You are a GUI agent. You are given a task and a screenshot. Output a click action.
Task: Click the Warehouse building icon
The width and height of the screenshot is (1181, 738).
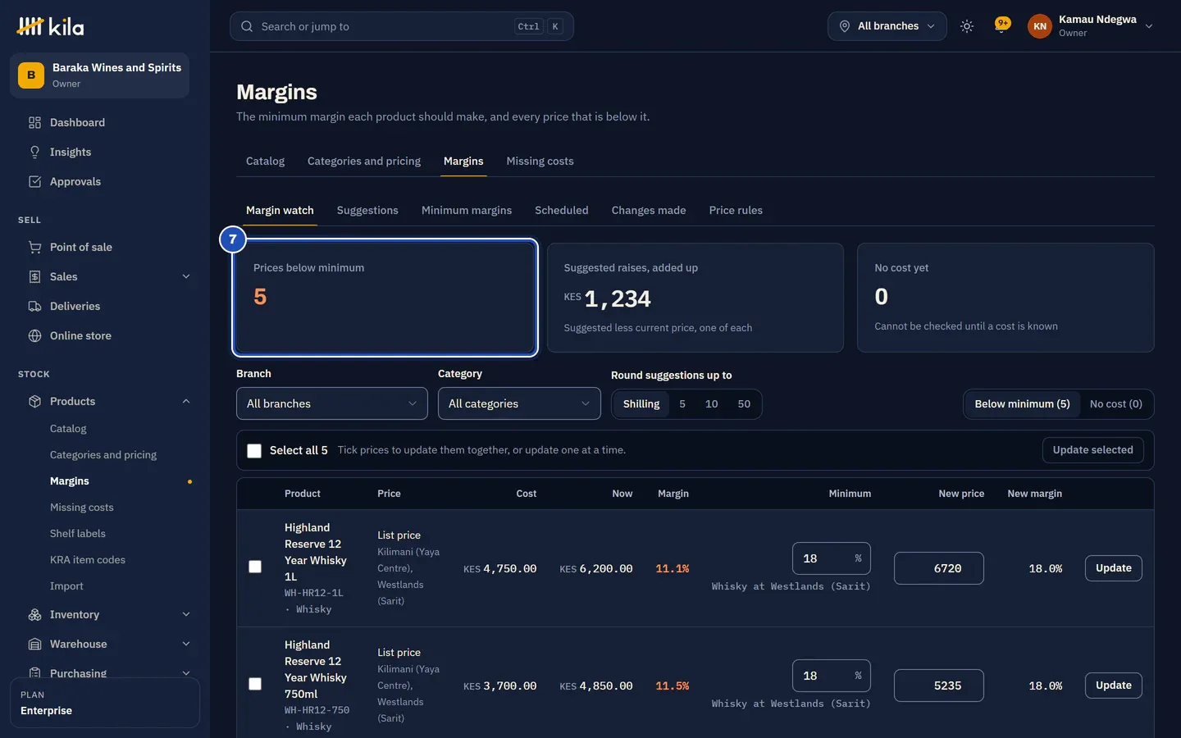[x=34, y=645]
